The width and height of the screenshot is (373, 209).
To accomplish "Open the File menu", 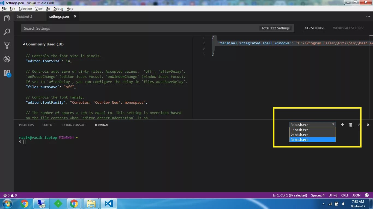I will (x=4, y=9).
